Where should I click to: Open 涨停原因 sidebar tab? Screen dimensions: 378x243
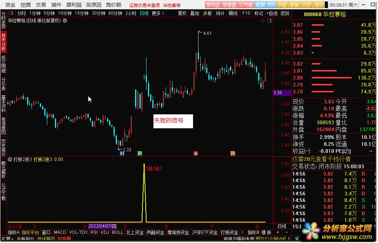(3, 125)
